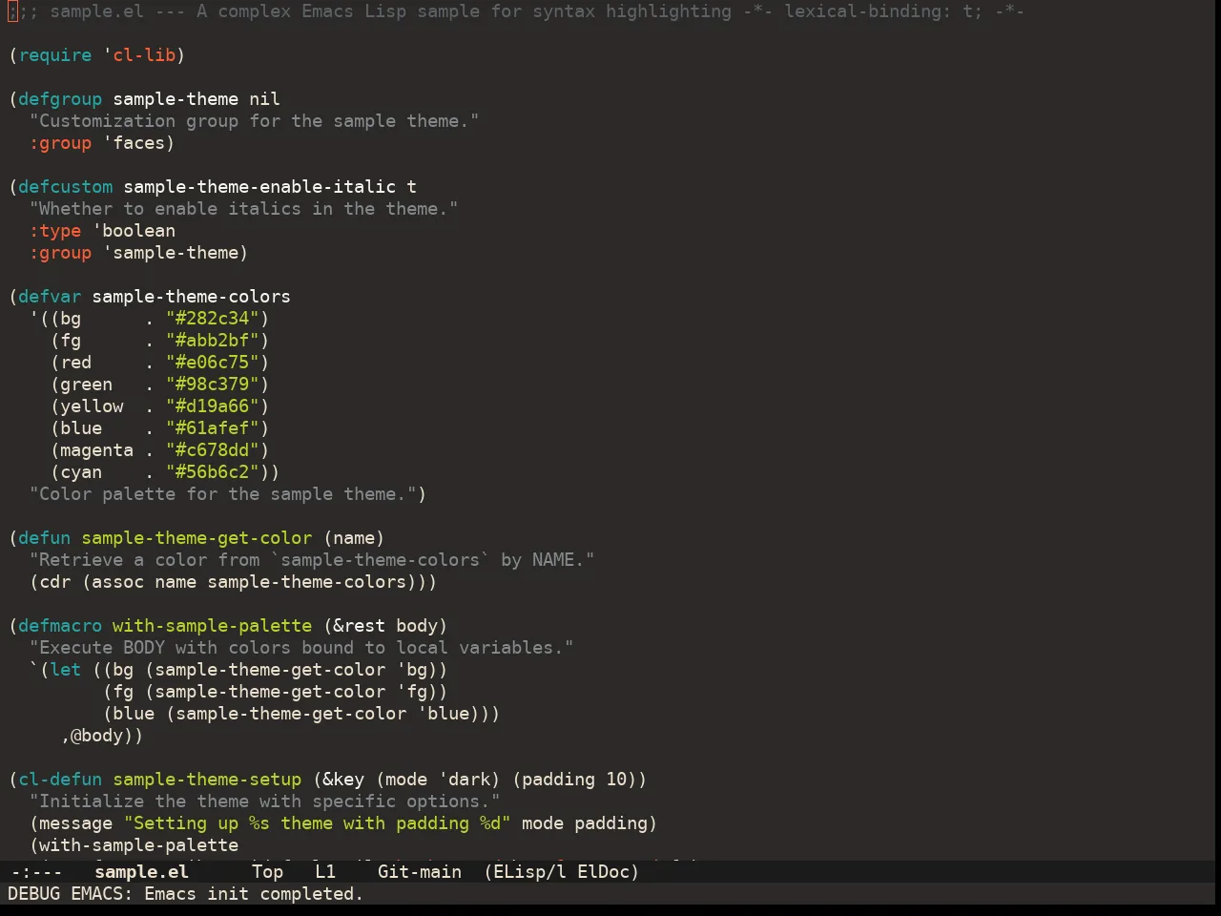Click the function name sample-theme-get-color after defun
This screenshot has height=916, width=1221.
(x=197, y=538)
